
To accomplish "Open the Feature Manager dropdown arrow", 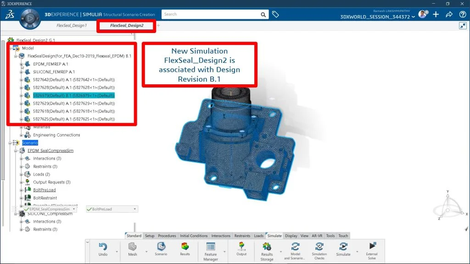I will coord(224,252).
